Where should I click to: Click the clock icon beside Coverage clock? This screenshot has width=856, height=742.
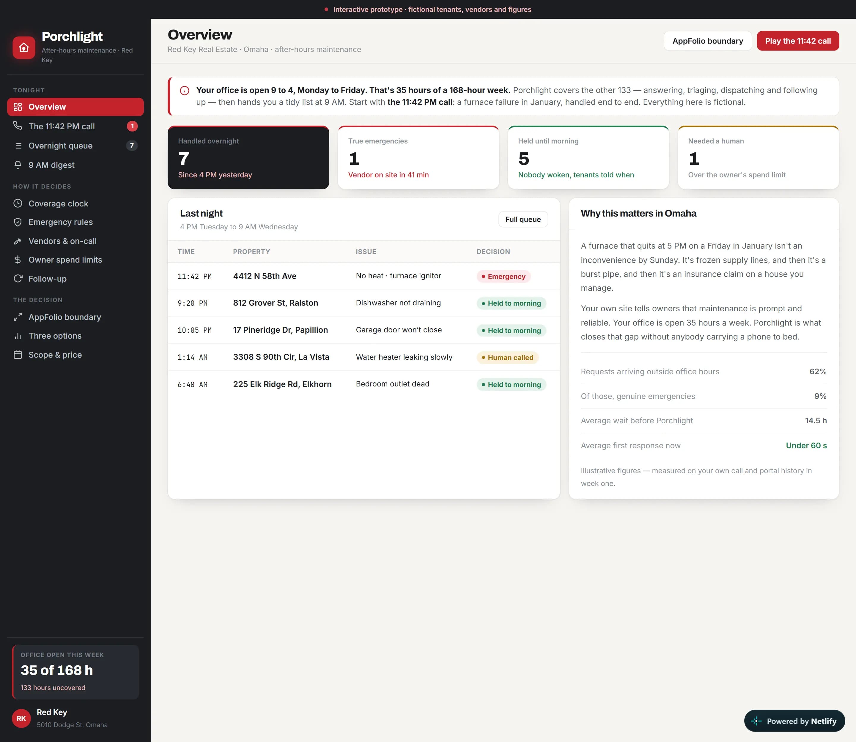[x=18, y=203]
